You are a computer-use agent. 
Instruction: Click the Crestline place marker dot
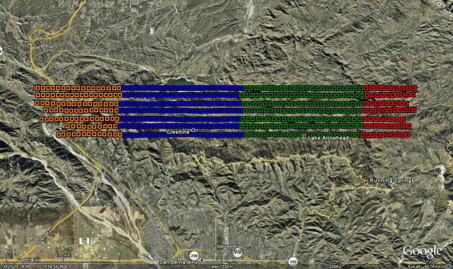(x=194, y=131)
